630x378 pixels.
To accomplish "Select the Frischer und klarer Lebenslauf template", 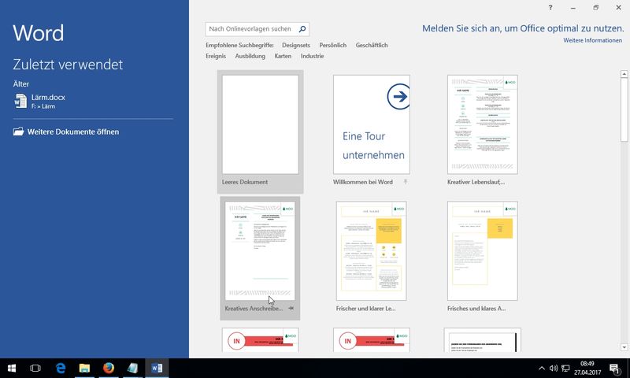I will point(371,250).
